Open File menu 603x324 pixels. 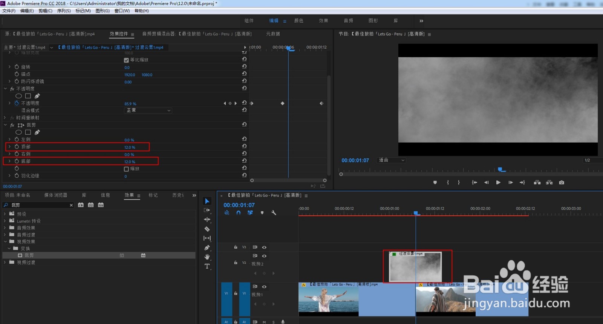click(x=9, y=11)
